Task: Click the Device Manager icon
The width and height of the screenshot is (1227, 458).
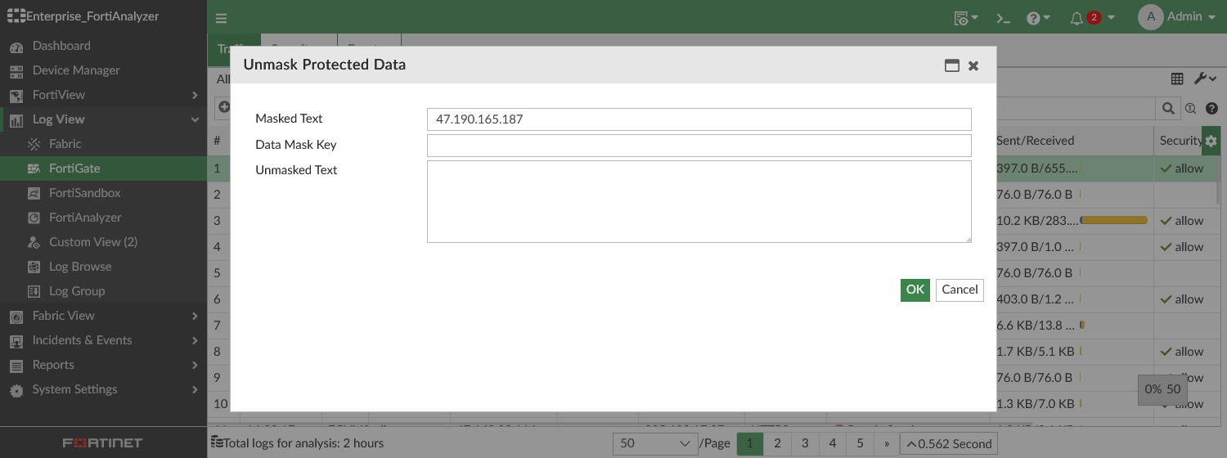Action: tap(16, 71)
